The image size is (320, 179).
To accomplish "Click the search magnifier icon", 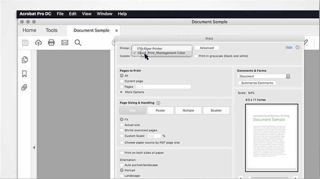I will tap(78, 43).
